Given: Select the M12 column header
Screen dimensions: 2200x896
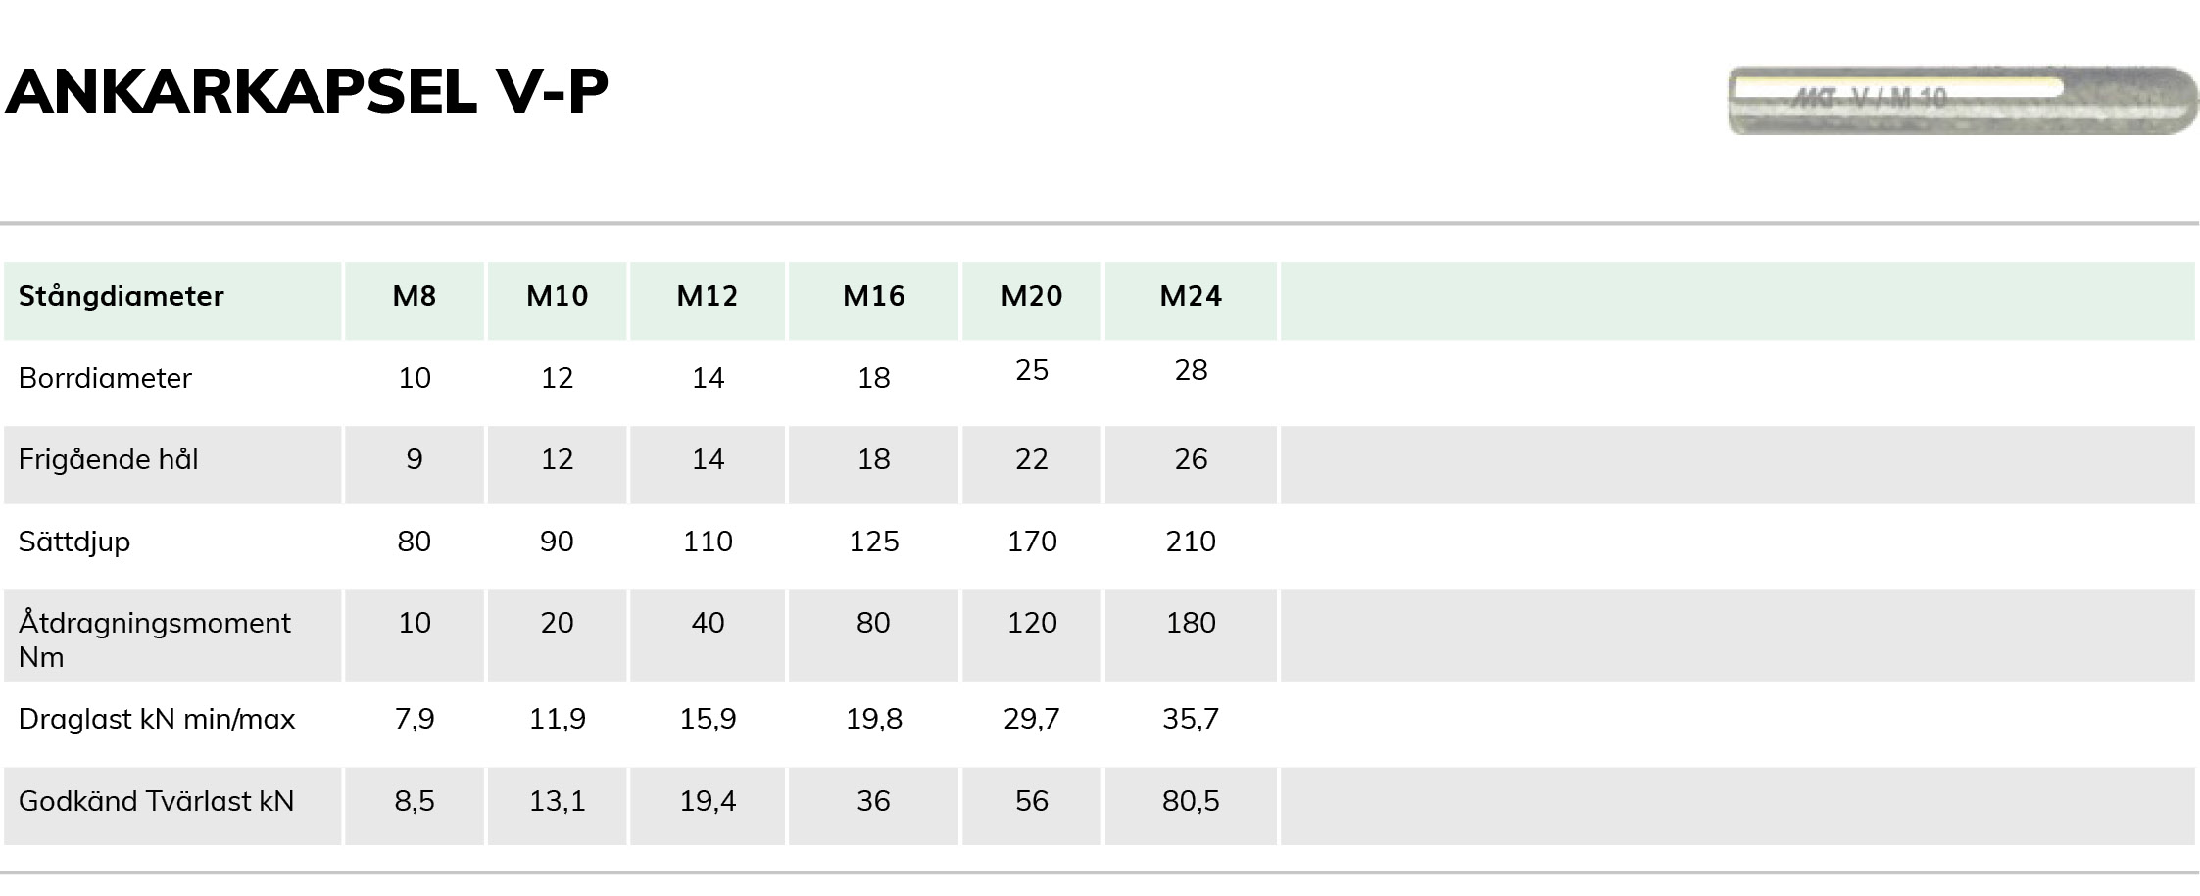Looking at the screenshot, I should [707, 296].
